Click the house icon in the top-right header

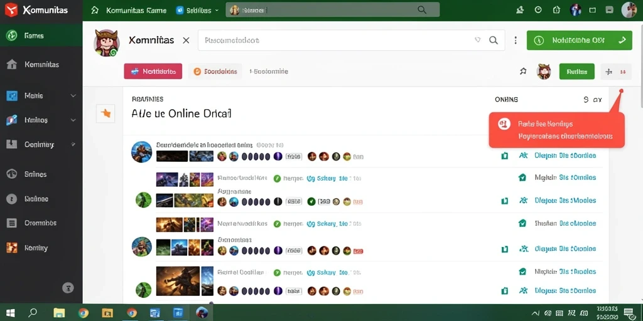(x=556, y=10)
